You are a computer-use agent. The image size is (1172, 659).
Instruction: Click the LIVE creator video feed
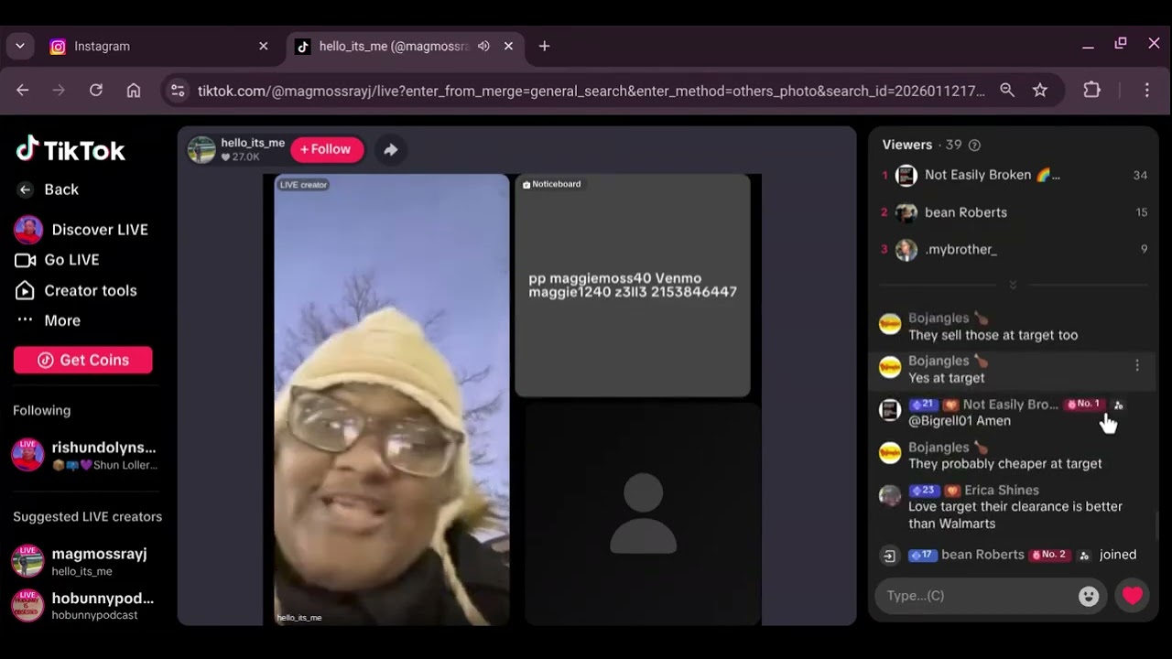point(392,400)
